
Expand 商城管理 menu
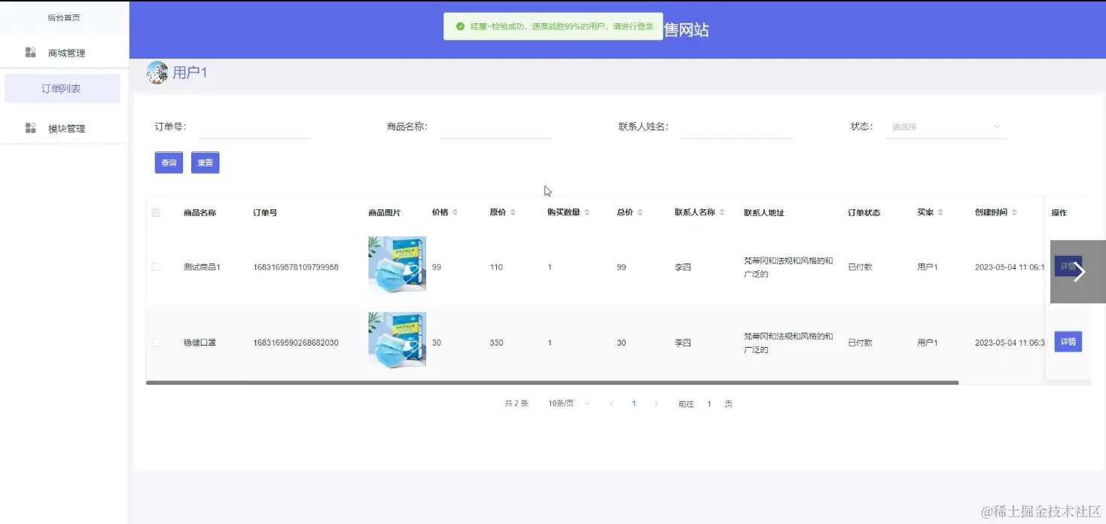pyautogui.click(x=64, y=53)
